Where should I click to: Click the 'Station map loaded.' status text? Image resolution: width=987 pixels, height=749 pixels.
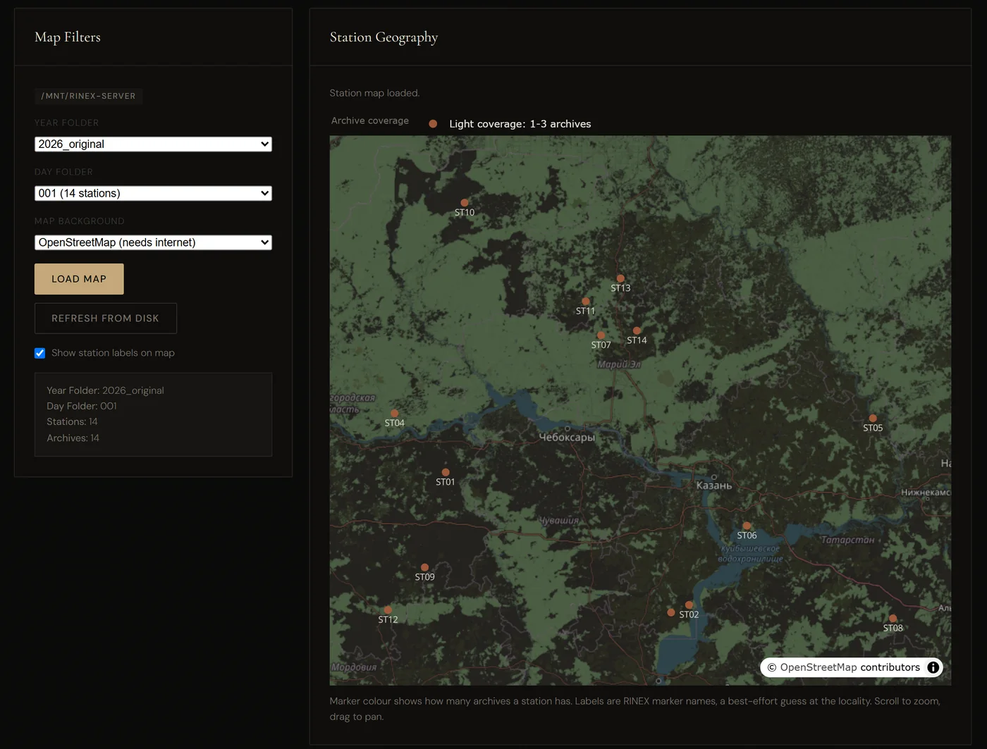pos(374,93)
